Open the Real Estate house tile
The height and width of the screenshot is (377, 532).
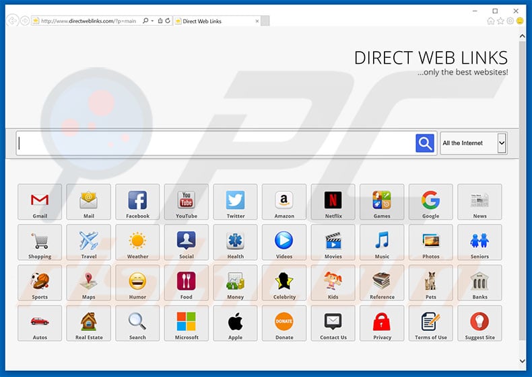[88, 323]
